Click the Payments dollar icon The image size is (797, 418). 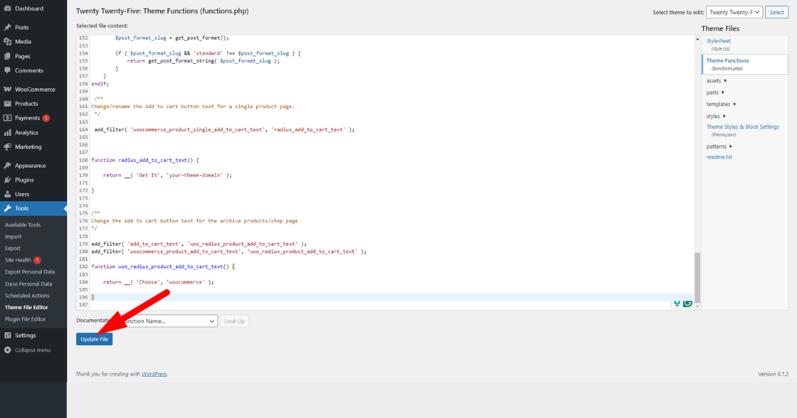[x=7, y=118]
